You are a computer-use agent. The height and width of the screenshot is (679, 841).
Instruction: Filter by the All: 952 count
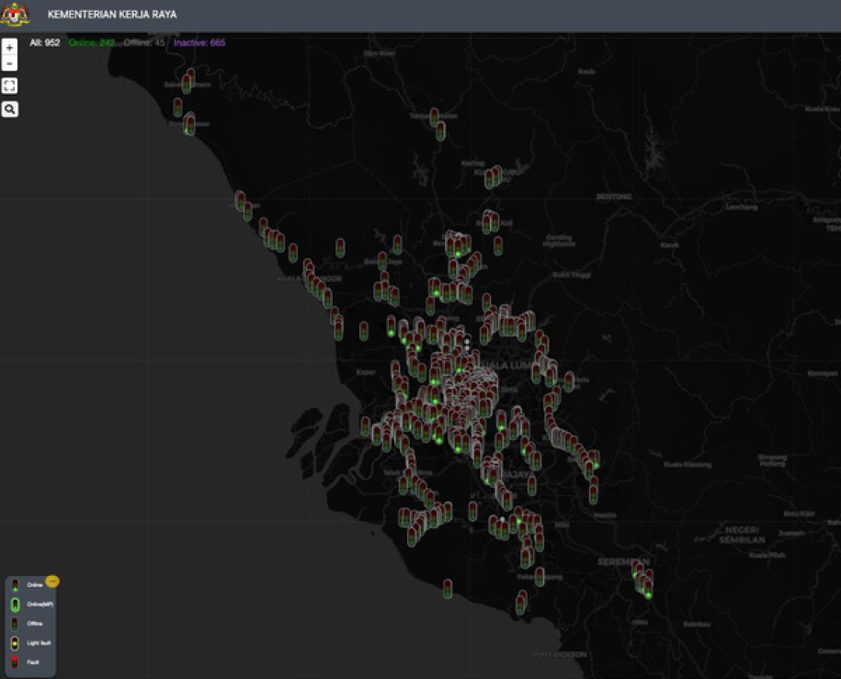click(44, 42)
